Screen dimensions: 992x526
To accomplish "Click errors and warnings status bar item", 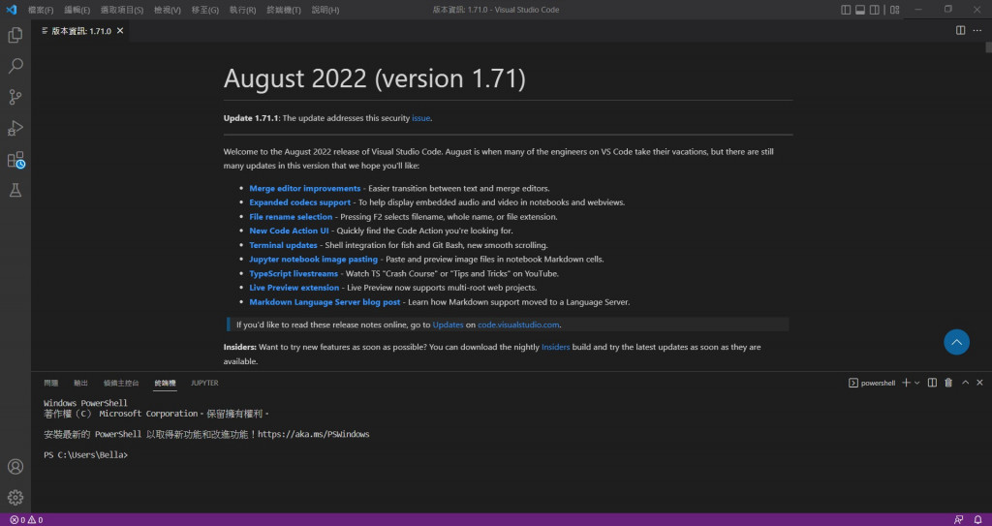I will [x=26, y=519].
